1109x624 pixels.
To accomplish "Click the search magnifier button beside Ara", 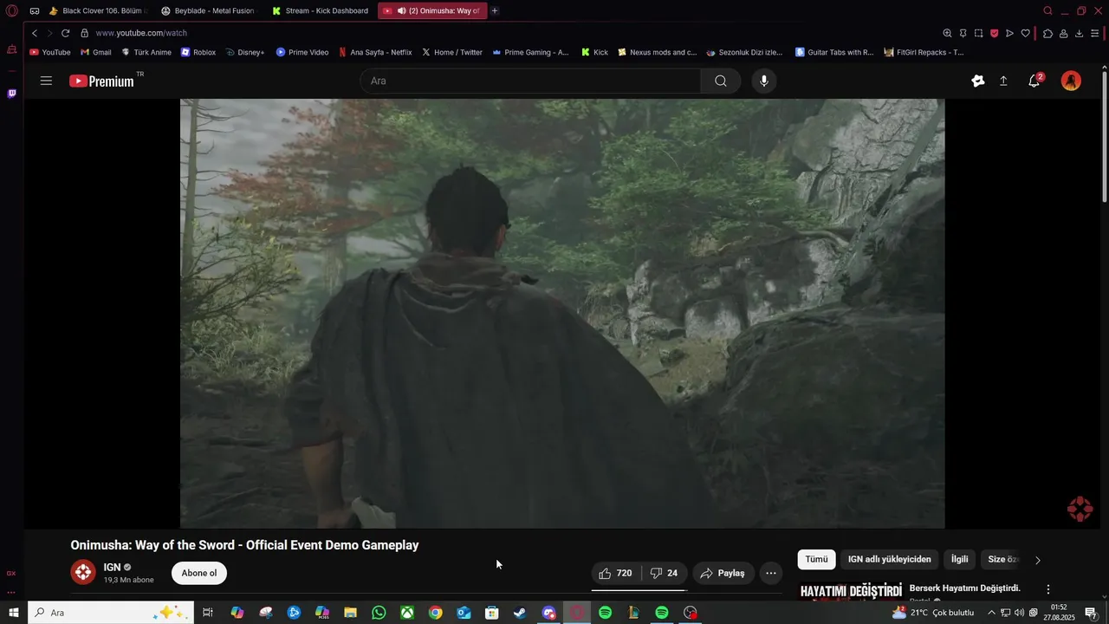I will [x=721, y=81].
